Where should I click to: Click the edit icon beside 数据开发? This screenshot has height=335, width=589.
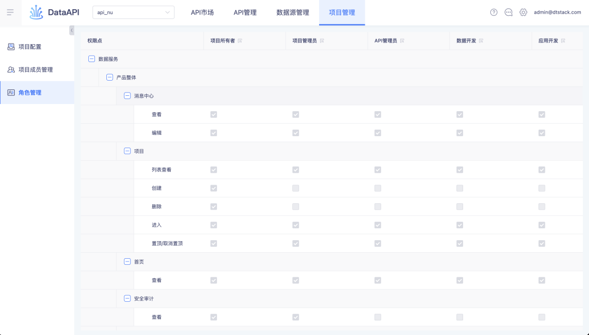point(482,41)
